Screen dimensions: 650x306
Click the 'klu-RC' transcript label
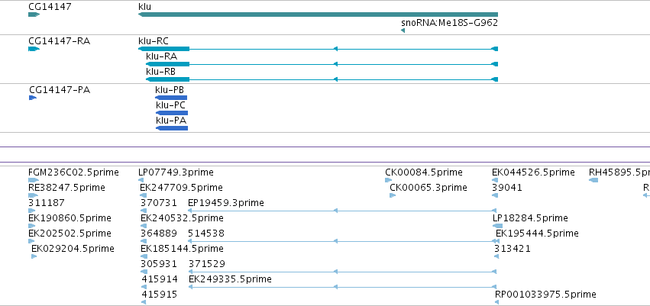[154, 41]
